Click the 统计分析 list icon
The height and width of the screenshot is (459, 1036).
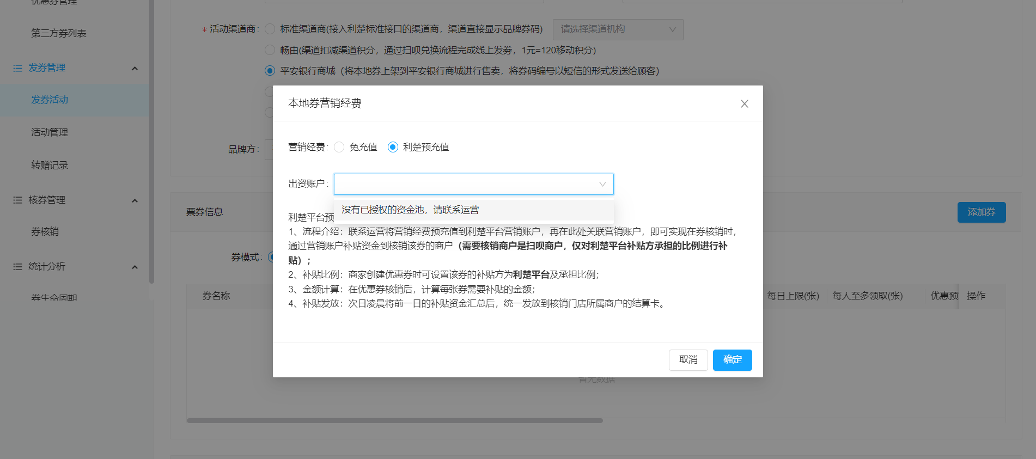[x=17, y=267]
